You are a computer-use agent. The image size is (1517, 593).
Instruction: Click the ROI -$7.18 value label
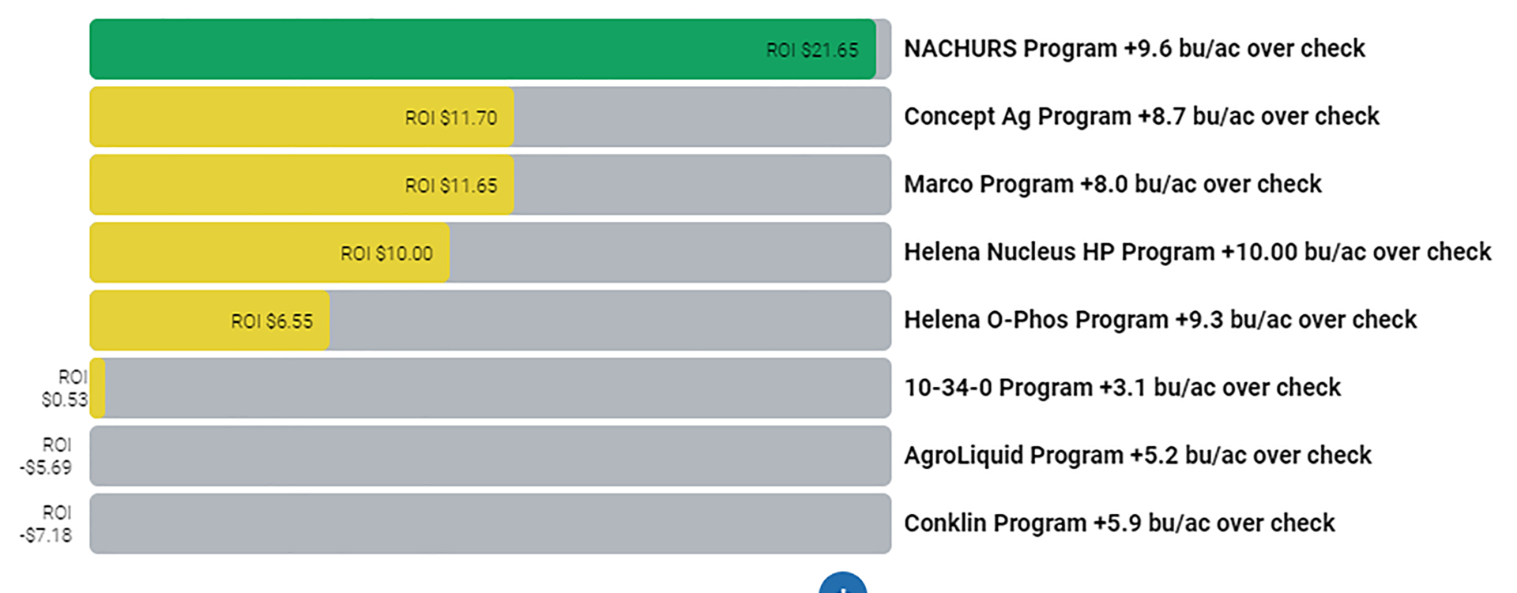(46, 524)
